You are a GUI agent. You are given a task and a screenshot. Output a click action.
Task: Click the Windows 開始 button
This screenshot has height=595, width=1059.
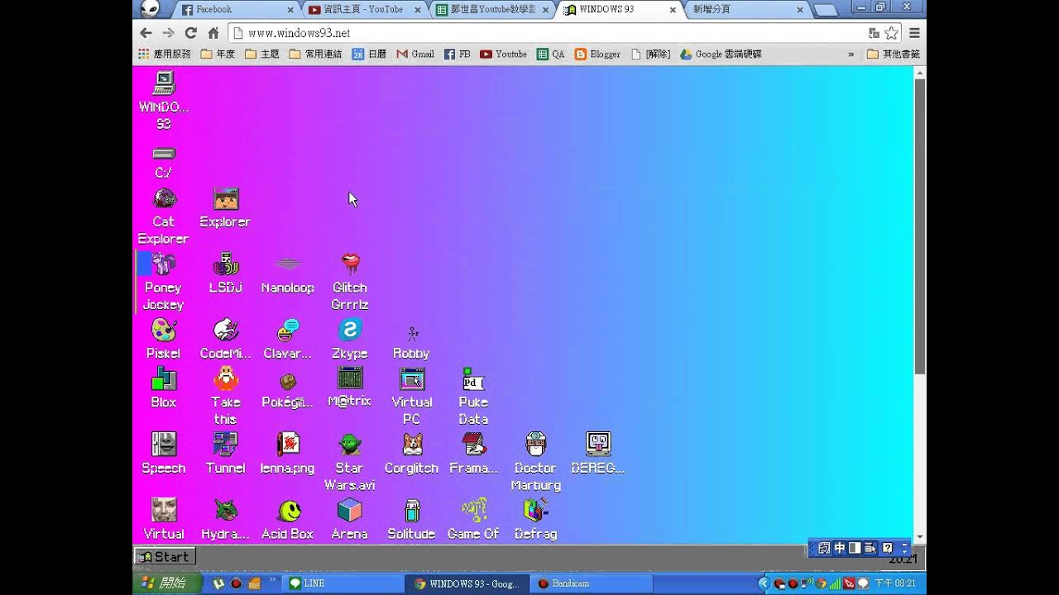[166, 583]
